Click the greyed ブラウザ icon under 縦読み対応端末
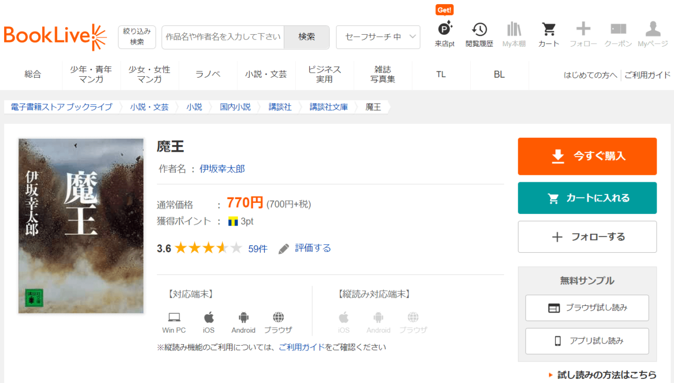This screenshot has width=674, height=383. 413,317
